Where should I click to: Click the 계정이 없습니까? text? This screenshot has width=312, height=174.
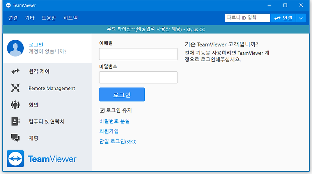click(47, 51)
